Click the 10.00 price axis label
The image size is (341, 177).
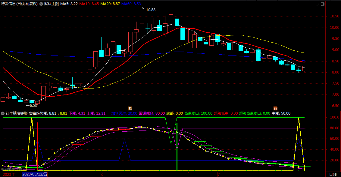click(334, 28)
